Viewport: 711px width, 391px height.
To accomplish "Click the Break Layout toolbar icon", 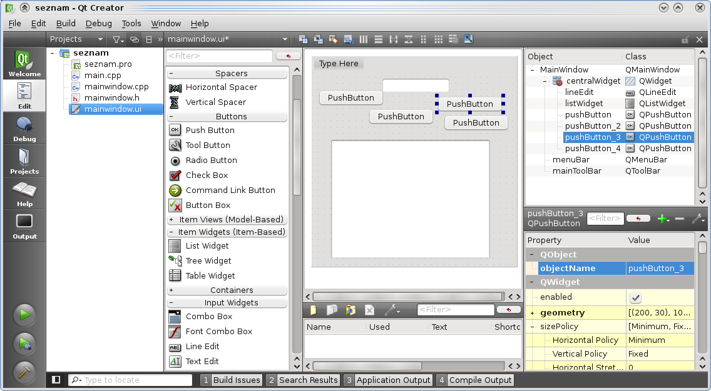I will (453, 39).
